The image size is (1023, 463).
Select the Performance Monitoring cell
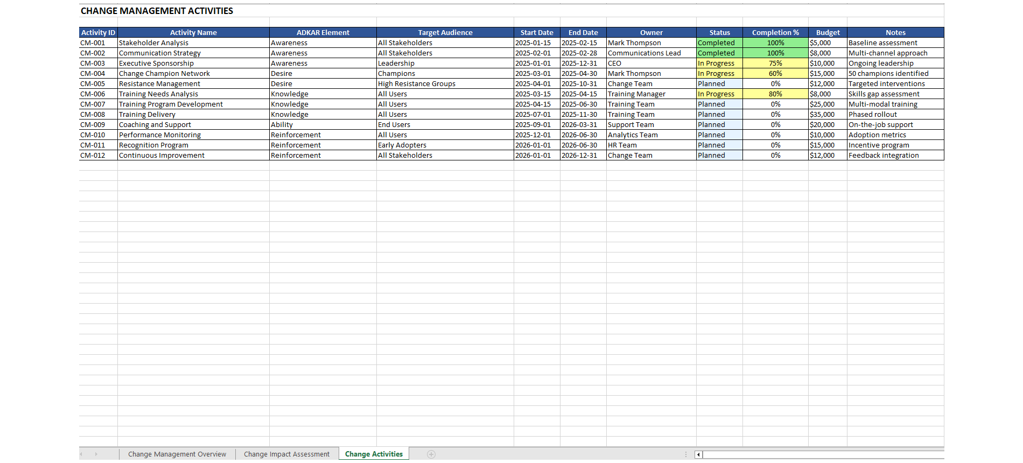point(193,135)
